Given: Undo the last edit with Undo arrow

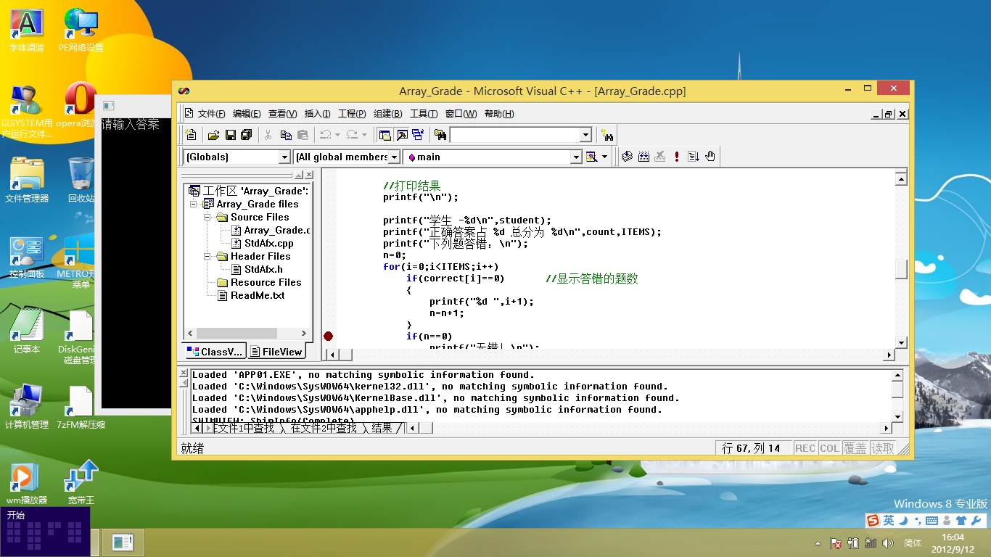Looking at the screenshot, I should click(x=326, y=135).
